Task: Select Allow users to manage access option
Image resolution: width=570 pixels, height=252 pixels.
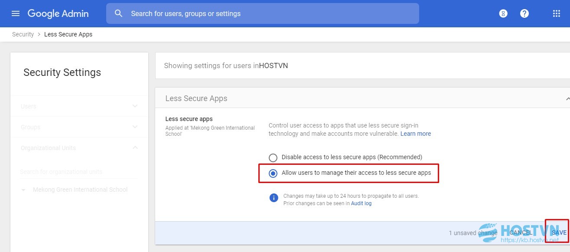Action: [x=273, y=173]
